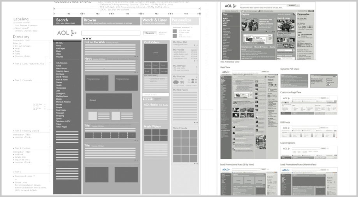
Task: Open the Watch & Listen tab
Action: [x=155, y=21]
